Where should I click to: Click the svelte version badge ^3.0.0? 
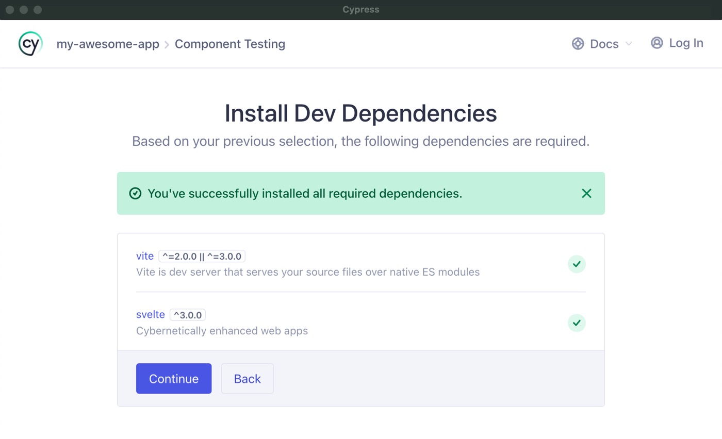click(x=188, y=314)
